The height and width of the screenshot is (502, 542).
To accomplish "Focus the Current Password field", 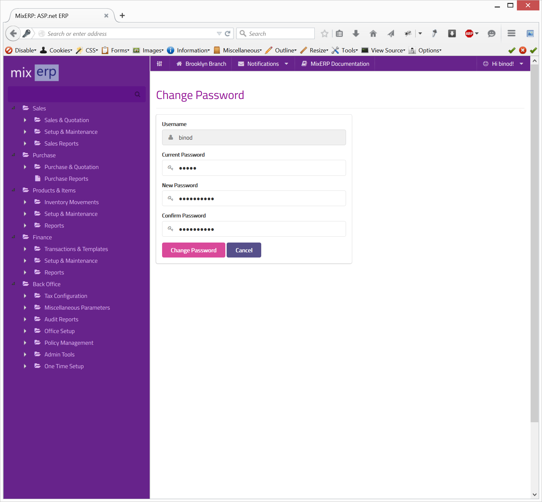I will tap(254, 168).
